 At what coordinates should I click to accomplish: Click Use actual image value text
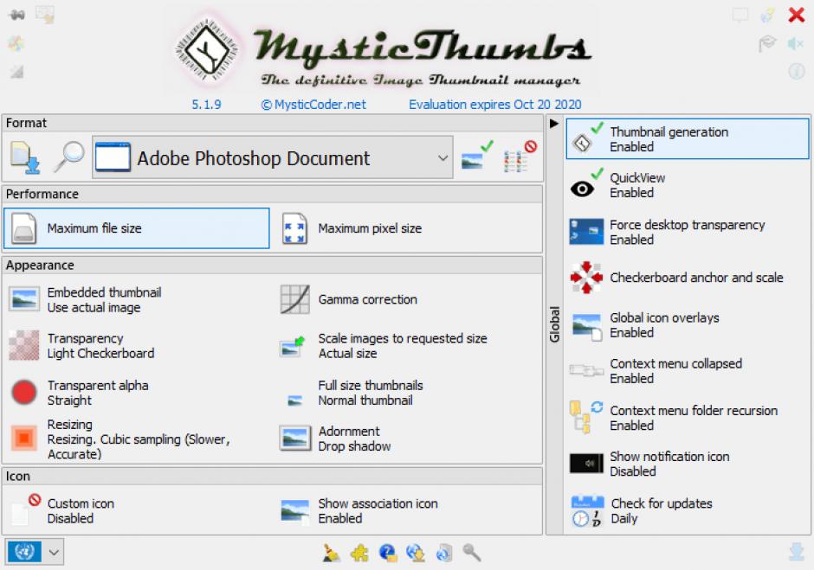94,308
